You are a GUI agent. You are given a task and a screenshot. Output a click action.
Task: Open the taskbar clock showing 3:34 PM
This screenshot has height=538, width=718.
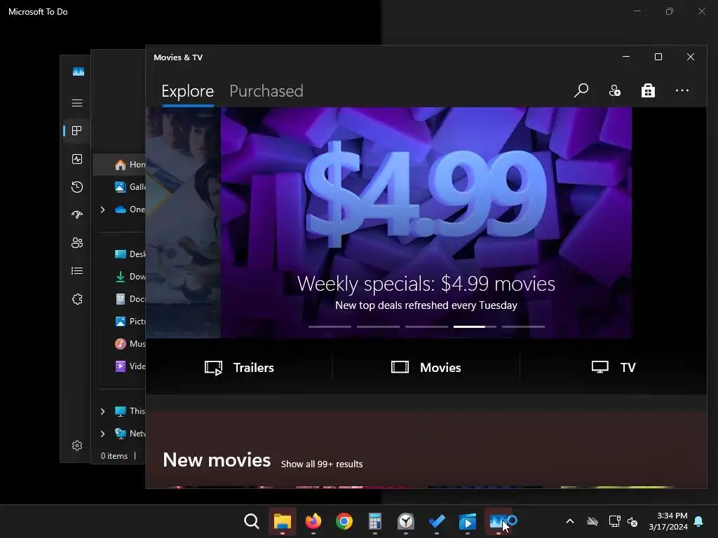pos(668,521)
